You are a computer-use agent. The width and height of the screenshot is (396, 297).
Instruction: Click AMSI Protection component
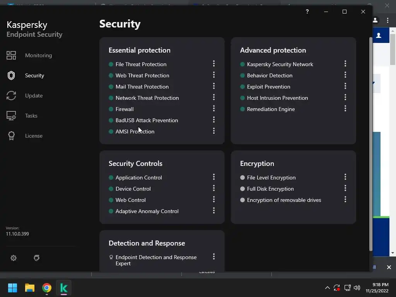[x=135, y=131]
